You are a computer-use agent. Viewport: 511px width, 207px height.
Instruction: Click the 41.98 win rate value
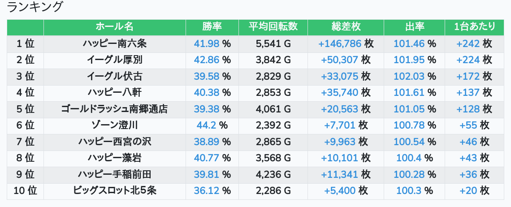pyautogui.click(x=207, y=43)
